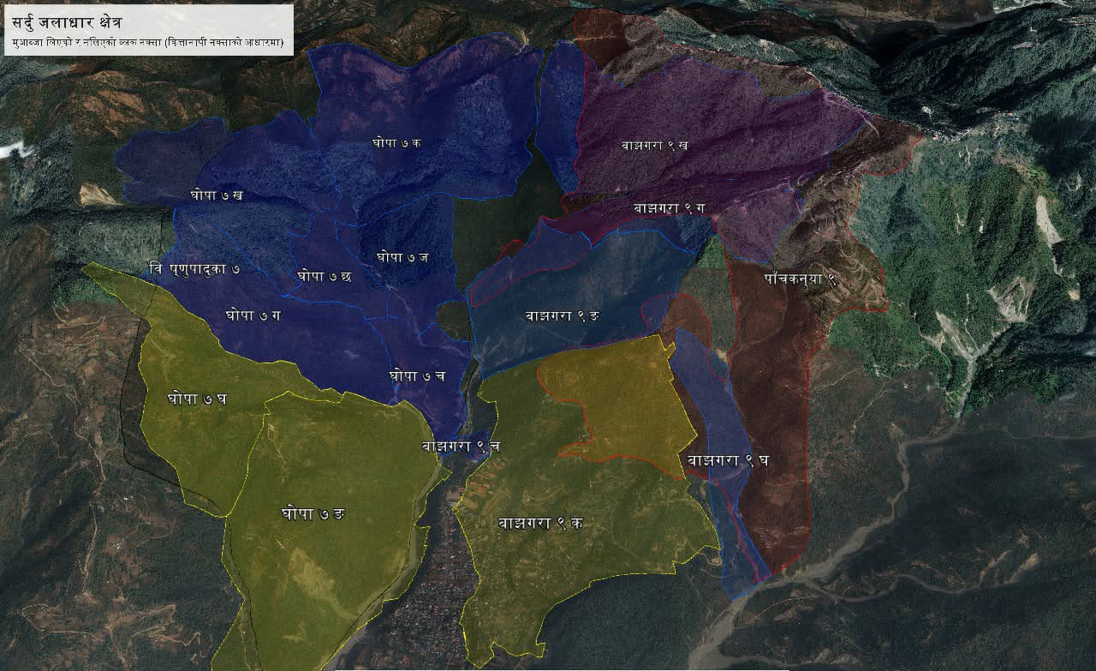The image size is (1096, 671).
Task: Click the पाँचकन्या ९ red region label
Action: 799,279
